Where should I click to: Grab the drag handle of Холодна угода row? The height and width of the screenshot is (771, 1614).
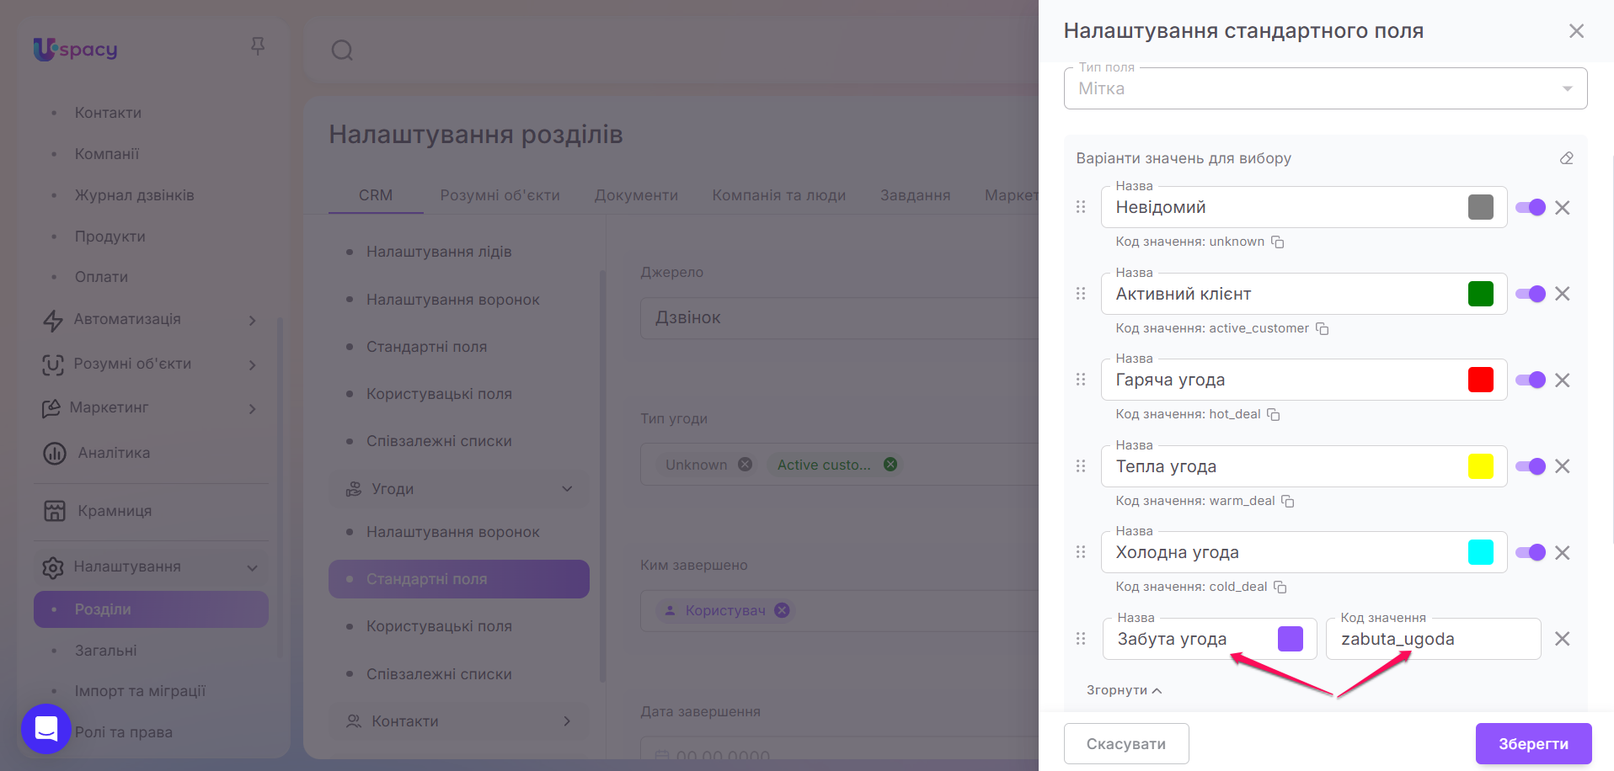[1081, 552]
